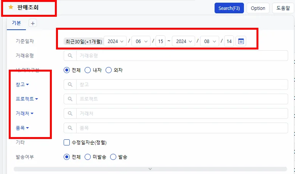Click the search magnifier in 거래처 field
The height and width of the screenshot is (174, 295).
(70, 113)
